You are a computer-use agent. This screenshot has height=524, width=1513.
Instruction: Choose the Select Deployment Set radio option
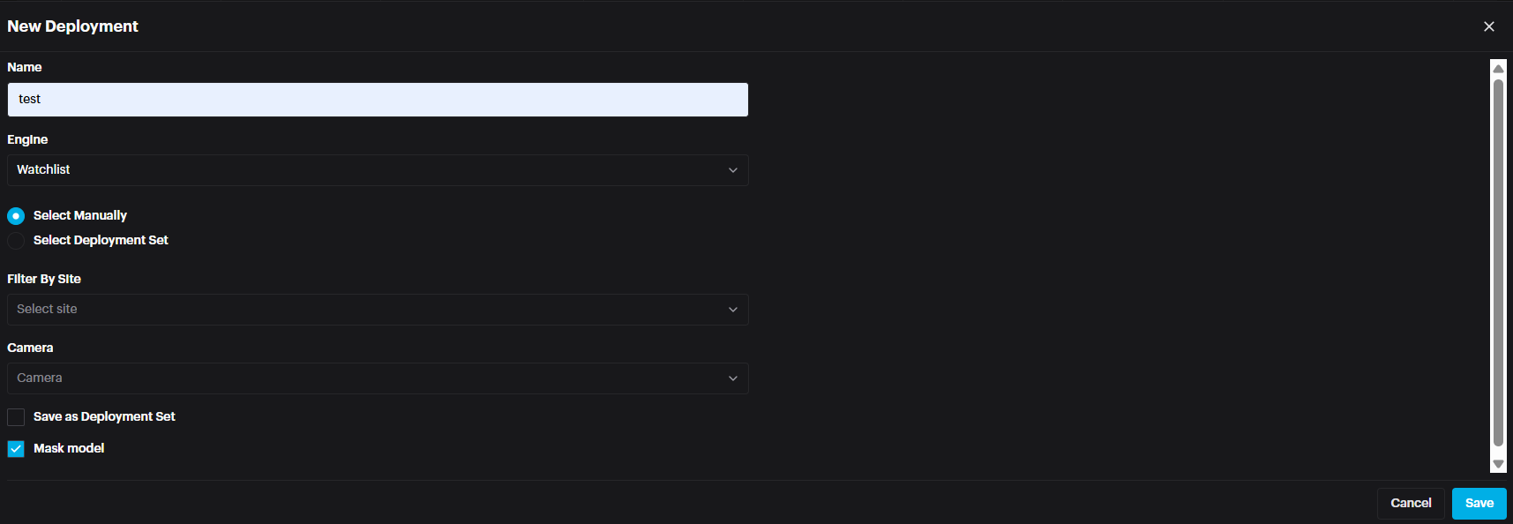click(x=16, y=241)
